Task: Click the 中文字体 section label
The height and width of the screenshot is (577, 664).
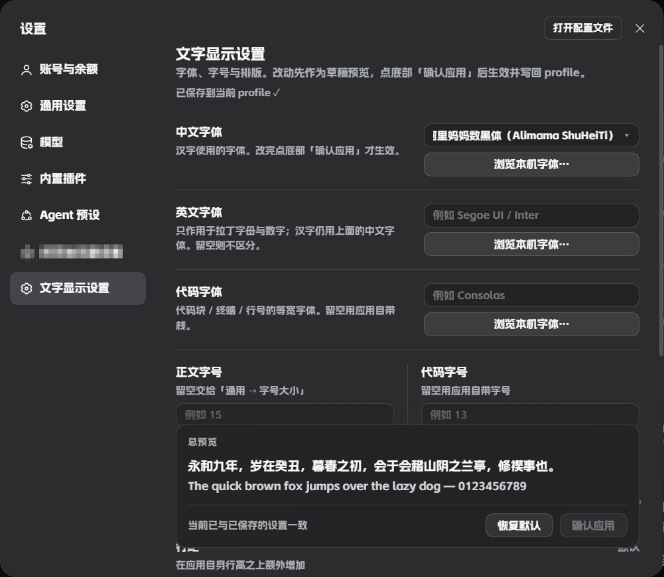Action: pos(199,132)
